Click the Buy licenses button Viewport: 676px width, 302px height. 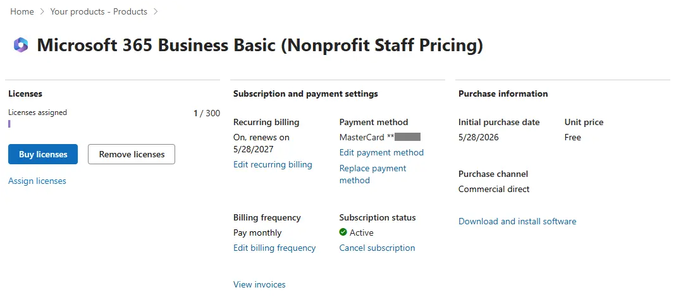(x=43, y=154)
